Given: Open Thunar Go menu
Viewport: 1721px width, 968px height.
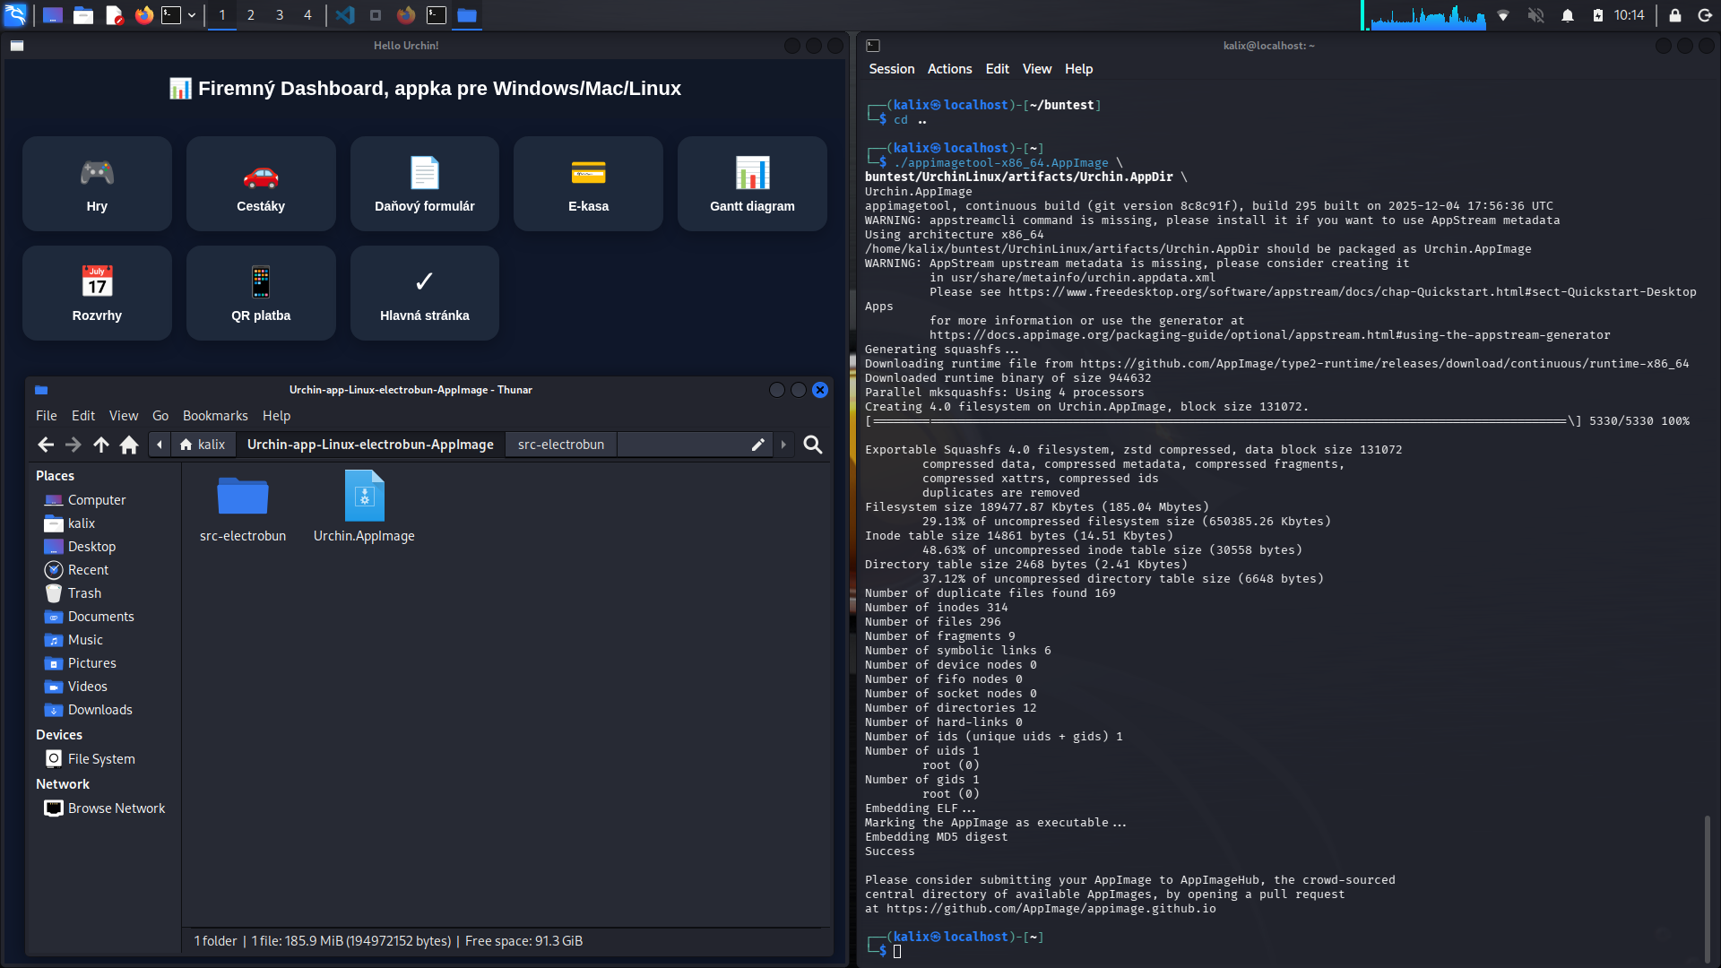Looking at the screenshot, I should [160, 416].
